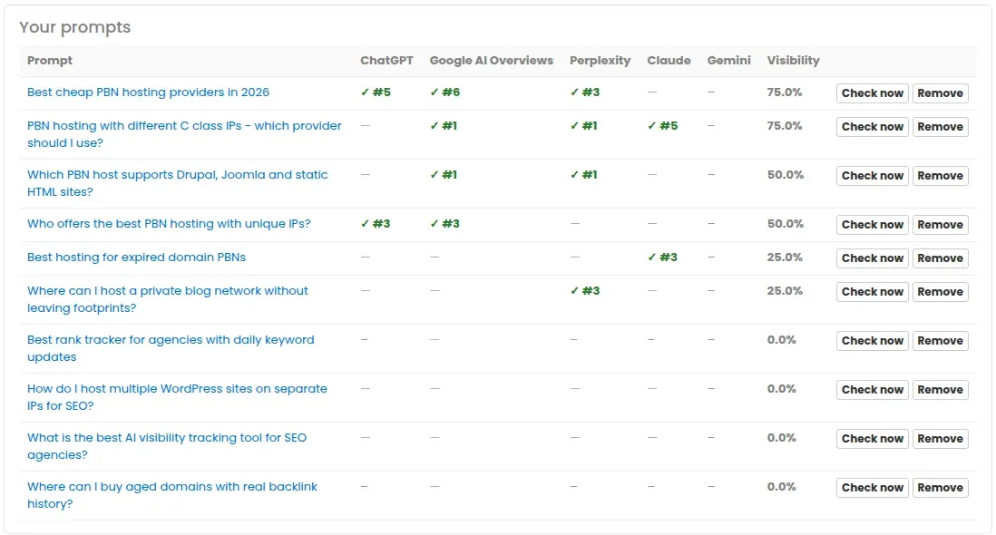996x535 pixels.
Task: Click 0.0% visibility for 'rank tracker' row
Action: coord(781,339)
